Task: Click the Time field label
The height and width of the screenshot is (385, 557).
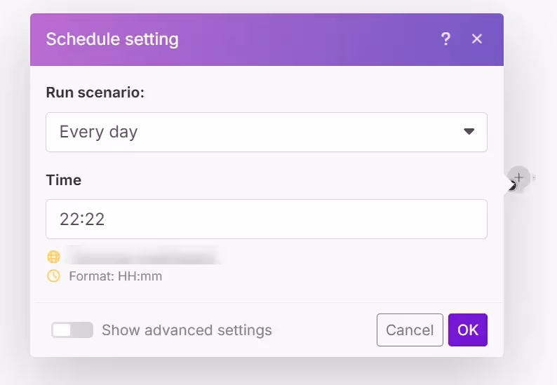Action: [64, 180]
